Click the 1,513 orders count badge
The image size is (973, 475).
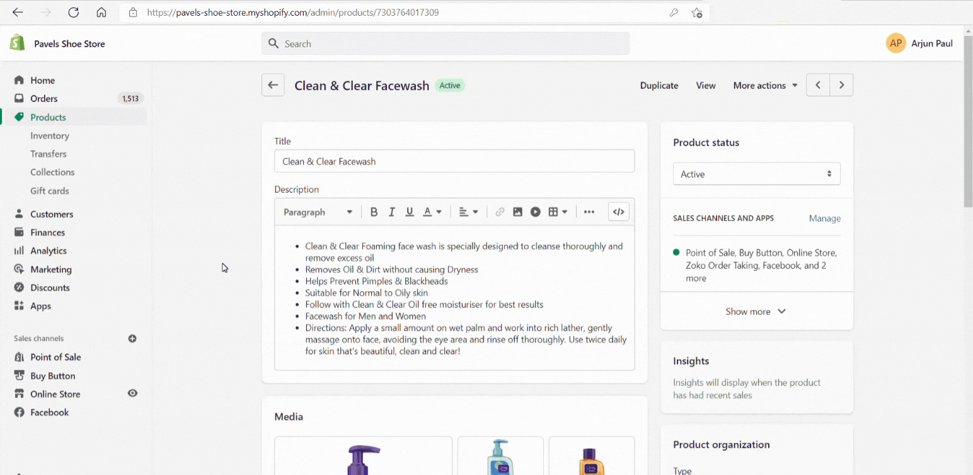point(130,98)
